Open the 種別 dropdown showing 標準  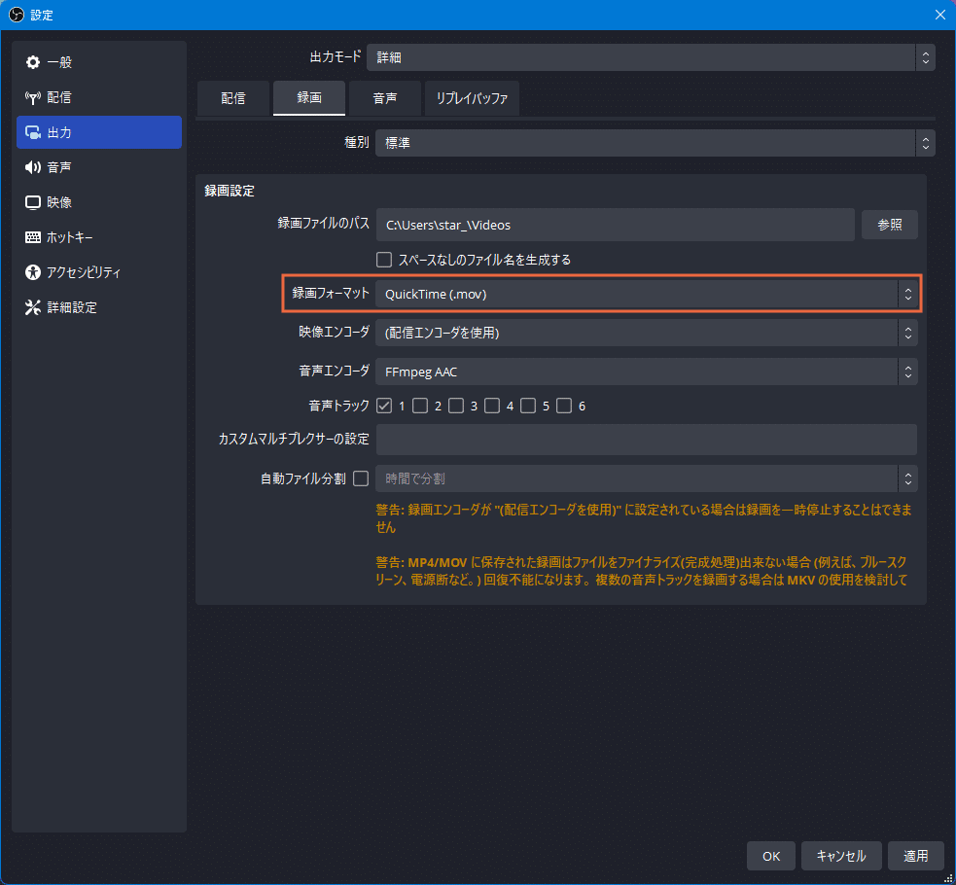point(655,143)
